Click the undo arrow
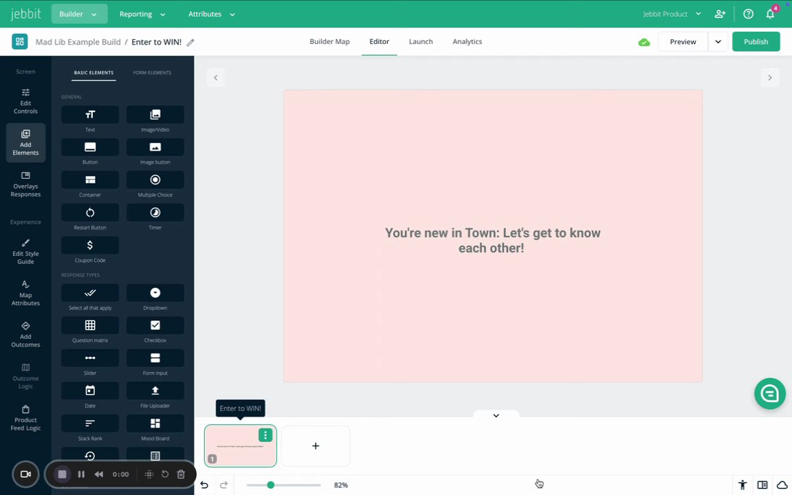The image size is (792, 495). [204, 485]
